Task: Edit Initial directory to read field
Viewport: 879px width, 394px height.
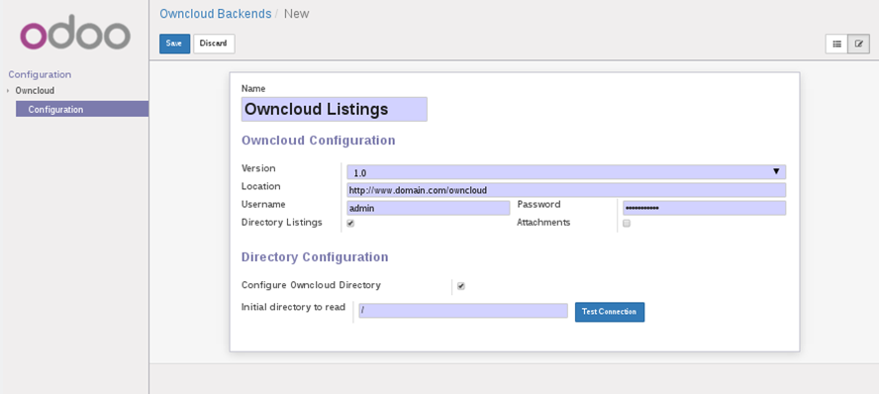Action: tap(463, 311)
